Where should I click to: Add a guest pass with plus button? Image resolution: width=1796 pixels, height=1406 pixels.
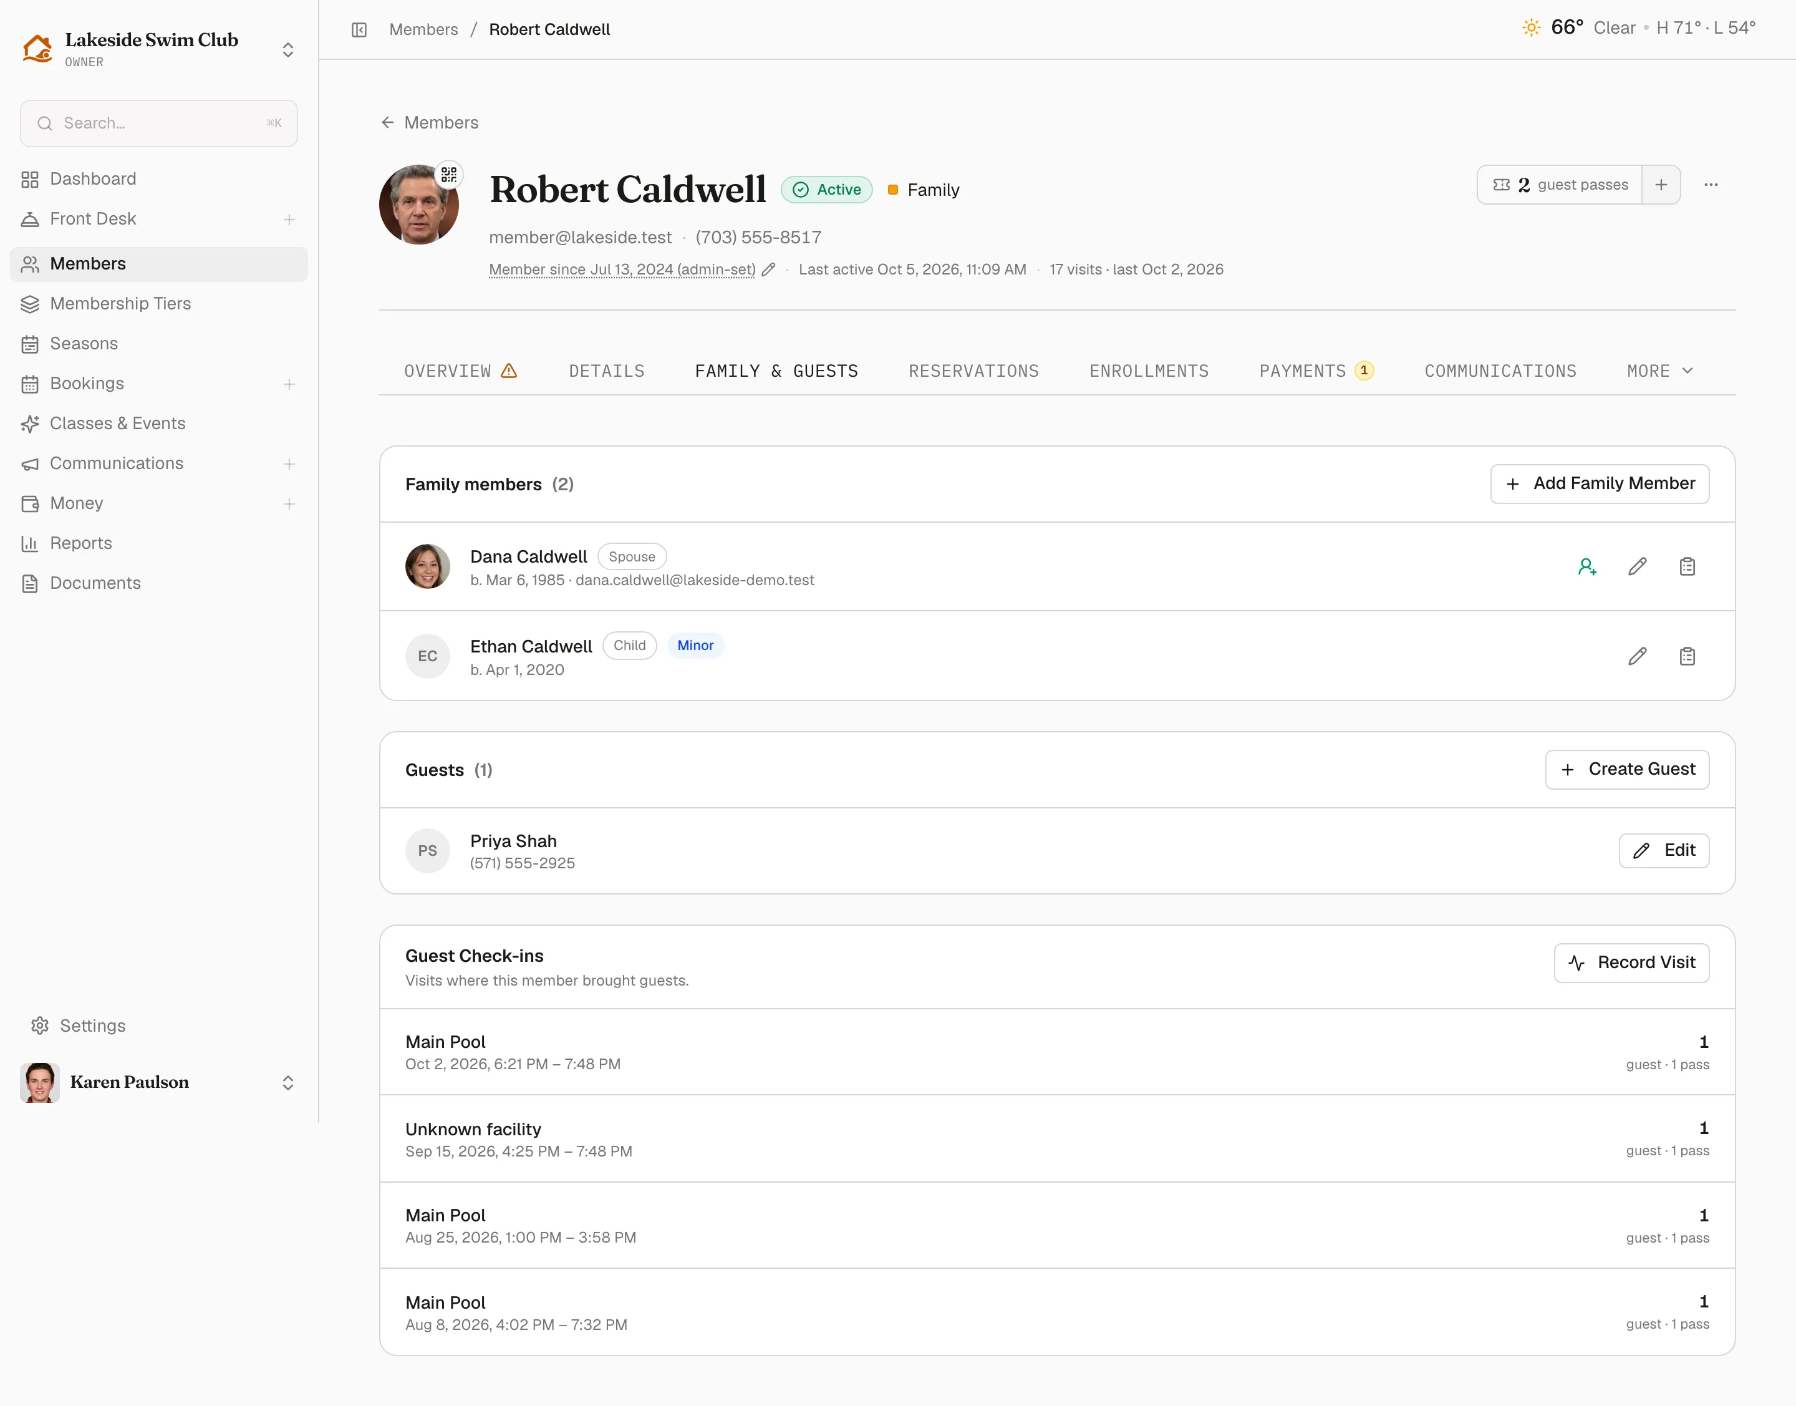click(1661, 185)
